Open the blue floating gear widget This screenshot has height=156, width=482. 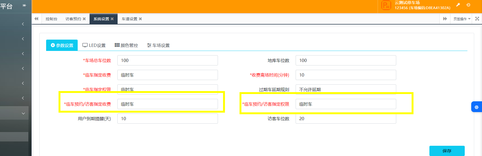tap(476, 107)
